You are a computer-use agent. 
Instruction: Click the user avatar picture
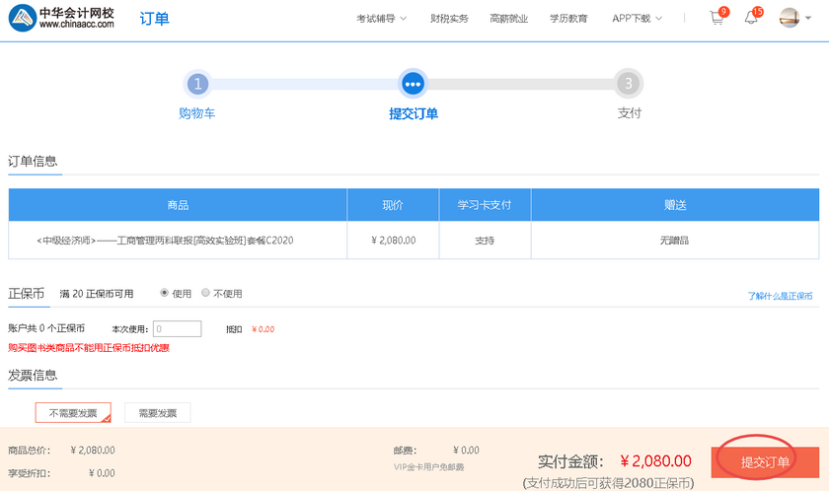click(789, 18)
